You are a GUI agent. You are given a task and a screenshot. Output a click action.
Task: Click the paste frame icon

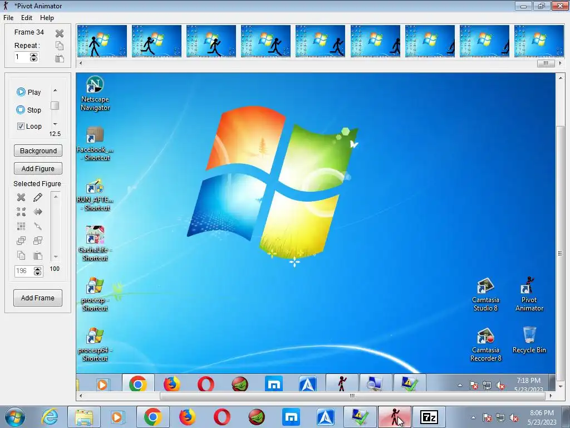(x=60, y=58)
